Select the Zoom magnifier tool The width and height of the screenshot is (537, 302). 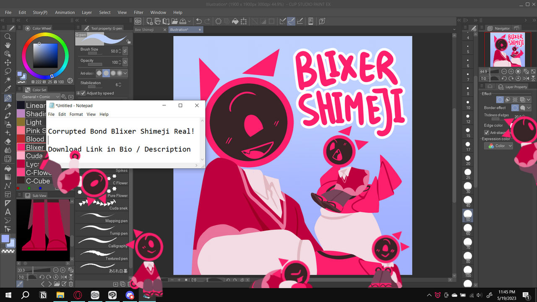8,36
